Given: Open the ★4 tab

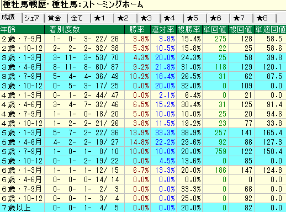Looking at the screenshot, I should [172, 18].
